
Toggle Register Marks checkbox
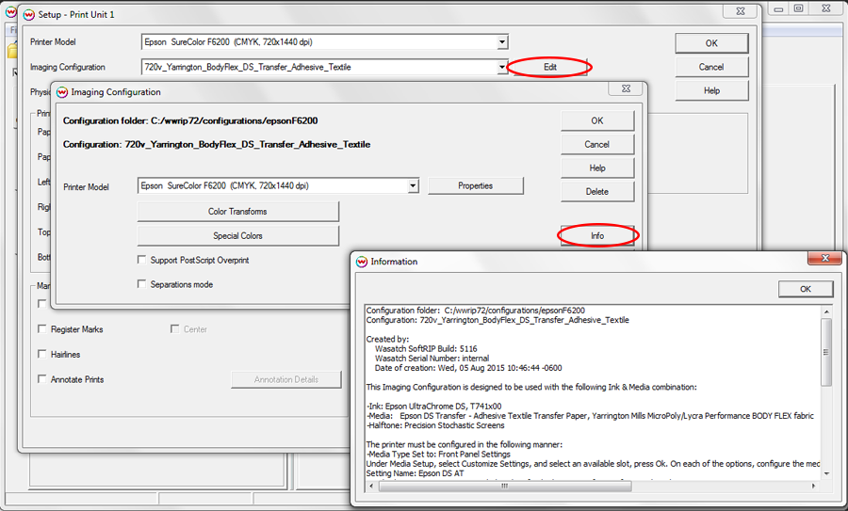pos(42,329)
